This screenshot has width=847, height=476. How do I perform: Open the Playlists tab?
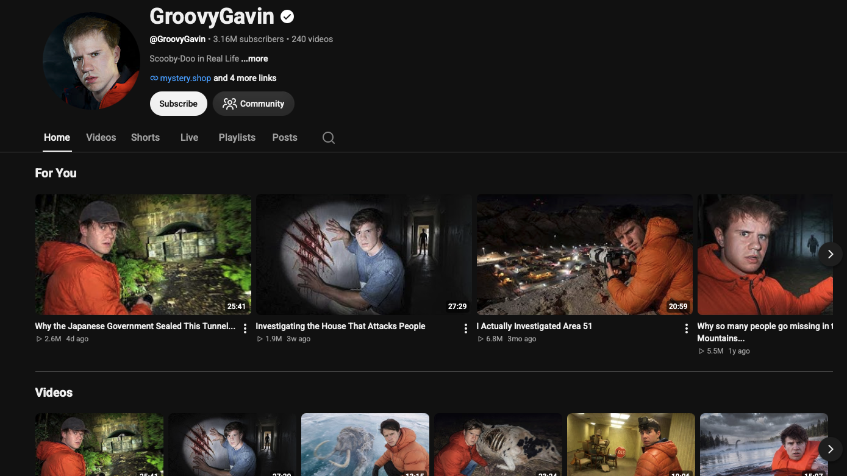coord(237,138)
